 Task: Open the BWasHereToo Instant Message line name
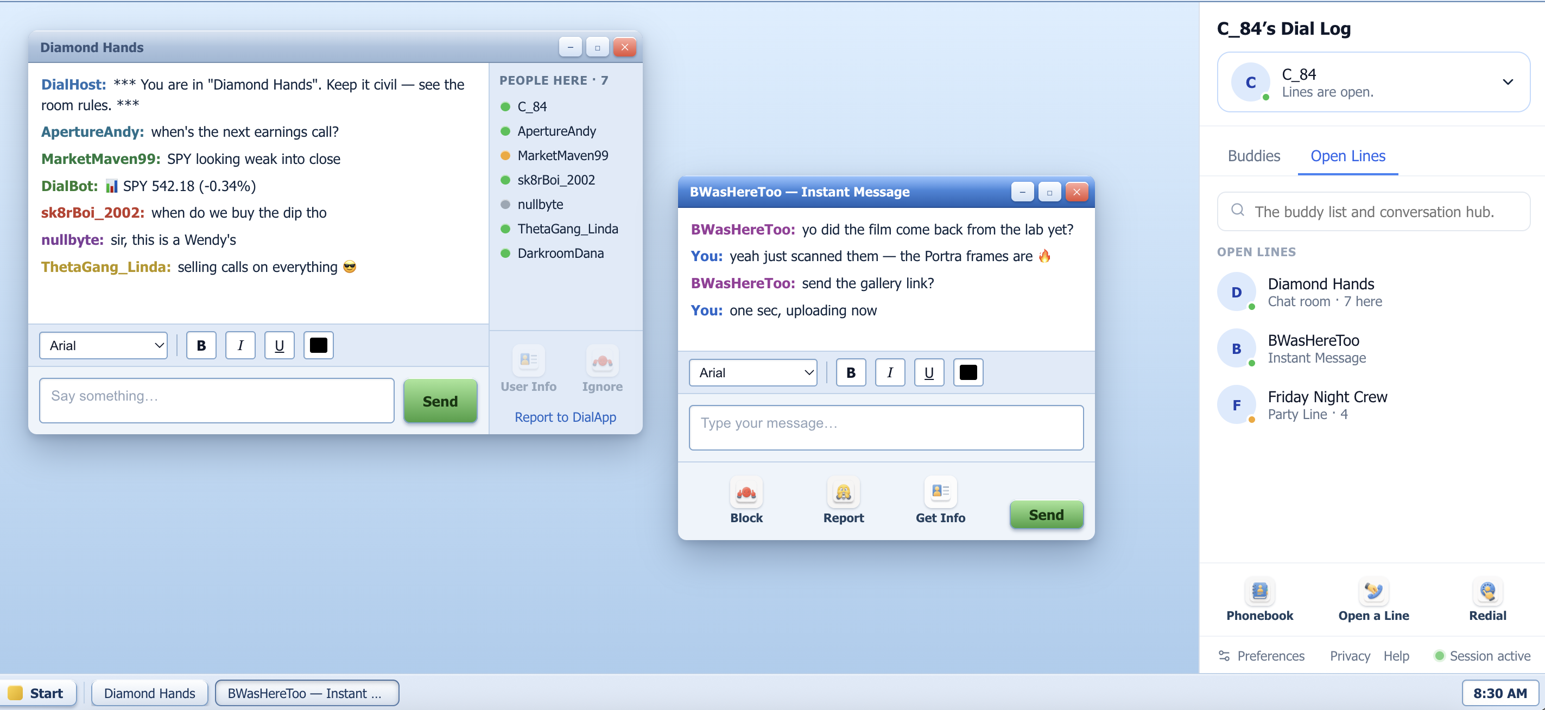coord(1313,340)
